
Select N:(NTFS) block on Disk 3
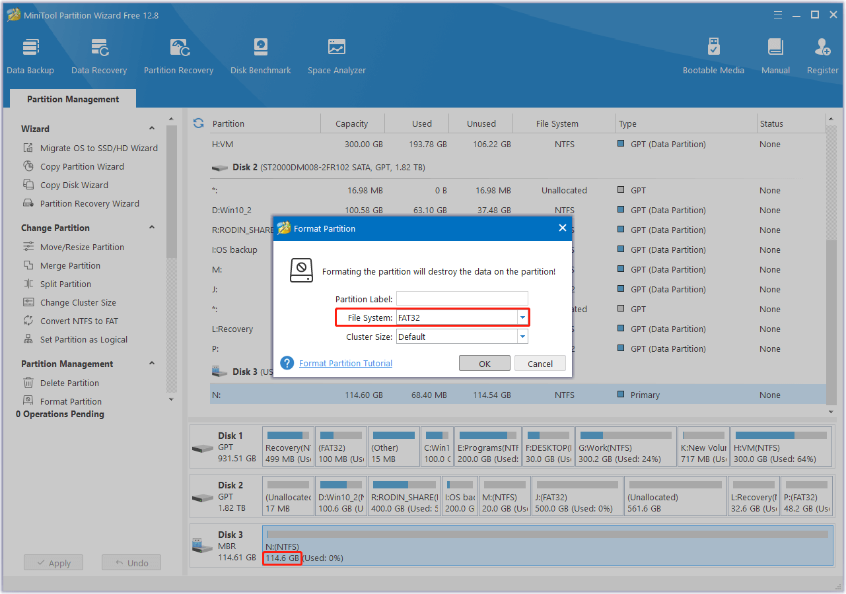point(547,546)
